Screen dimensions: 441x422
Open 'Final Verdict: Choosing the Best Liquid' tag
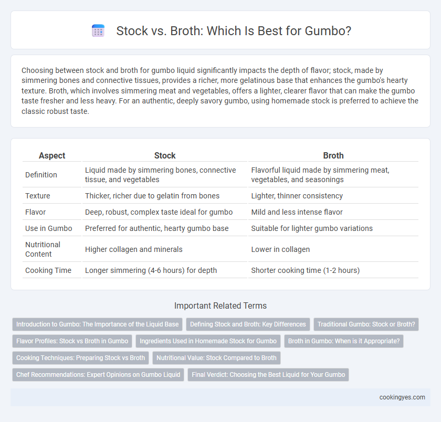click(268, 375)
